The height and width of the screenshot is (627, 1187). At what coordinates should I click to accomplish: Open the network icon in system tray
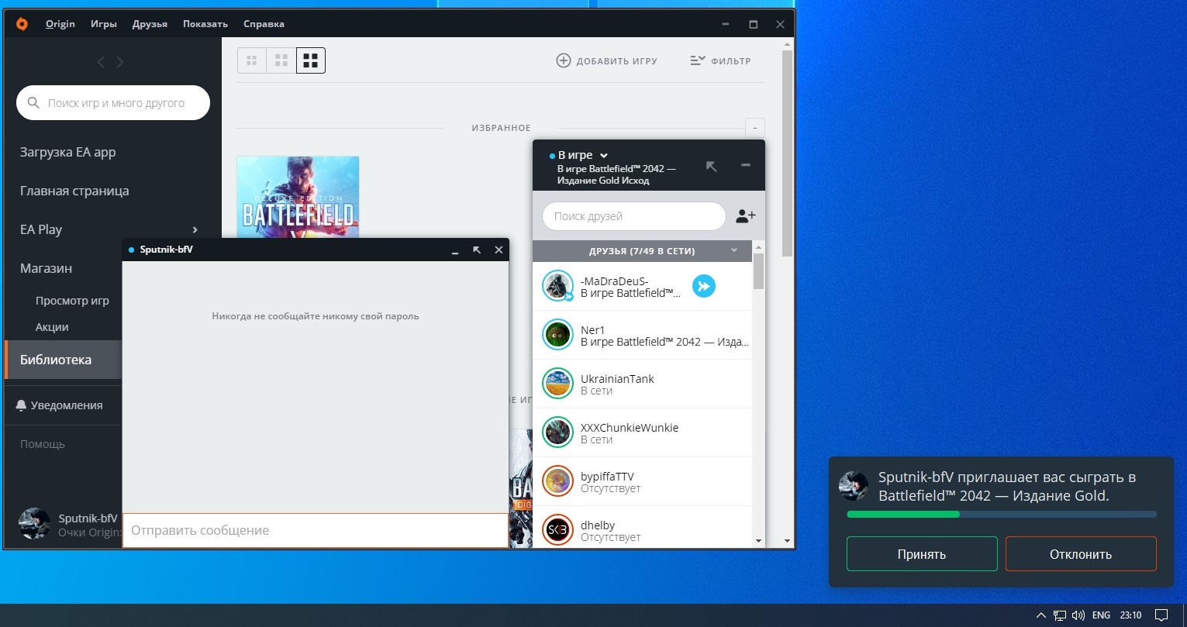click(1060, 615)
